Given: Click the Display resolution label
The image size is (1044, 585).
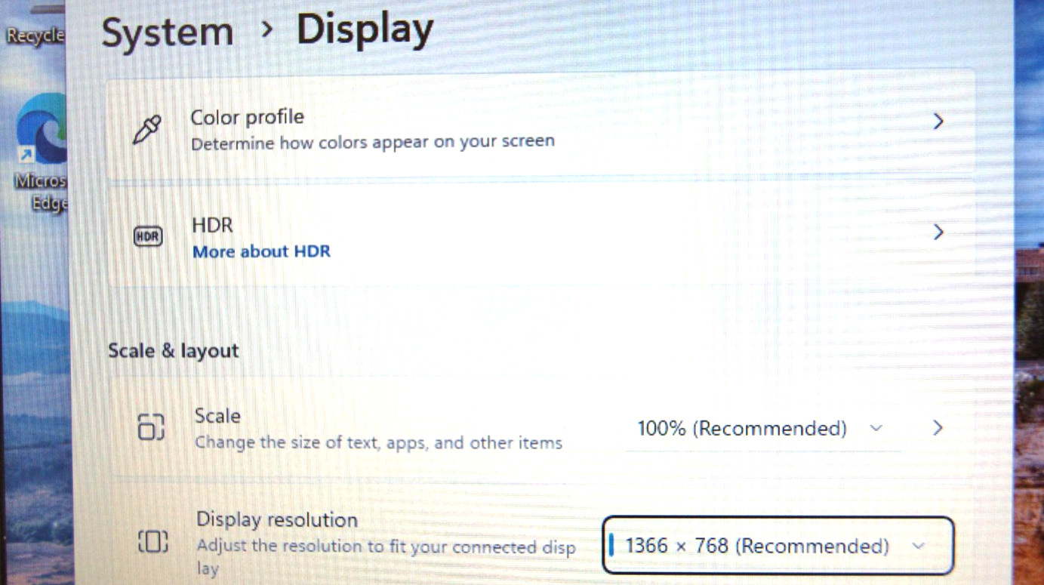Looking at the screenshot, I should coord(277,520).
